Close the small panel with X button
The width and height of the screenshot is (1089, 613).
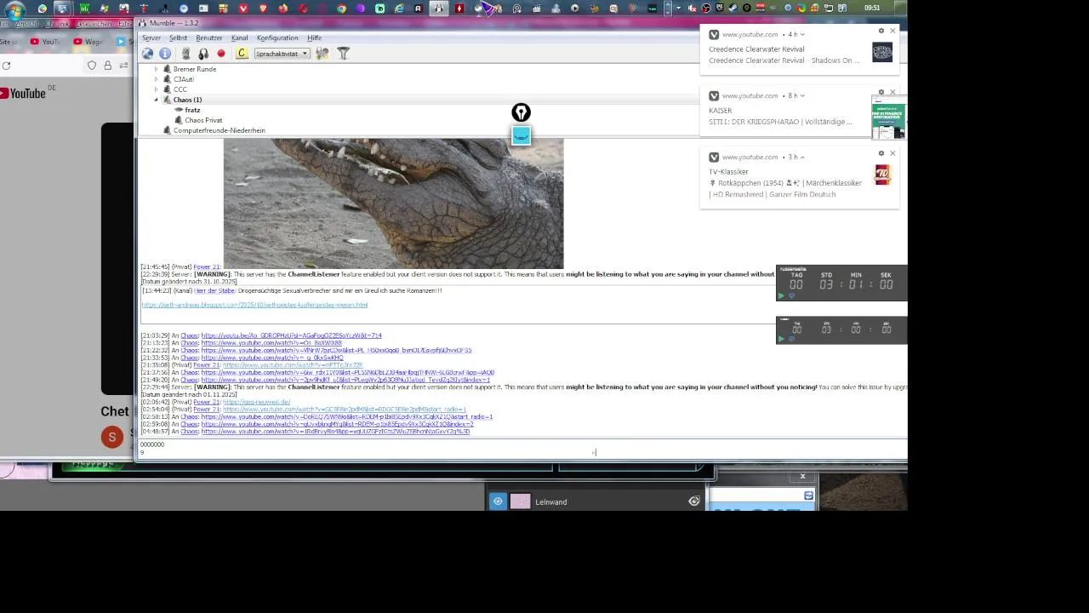(802, 477)
